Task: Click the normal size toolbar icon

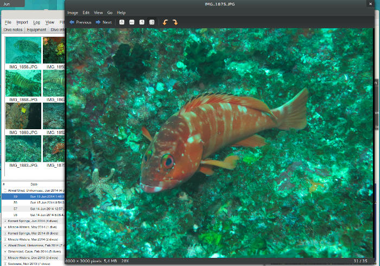Action: click(x=142, y=22)
